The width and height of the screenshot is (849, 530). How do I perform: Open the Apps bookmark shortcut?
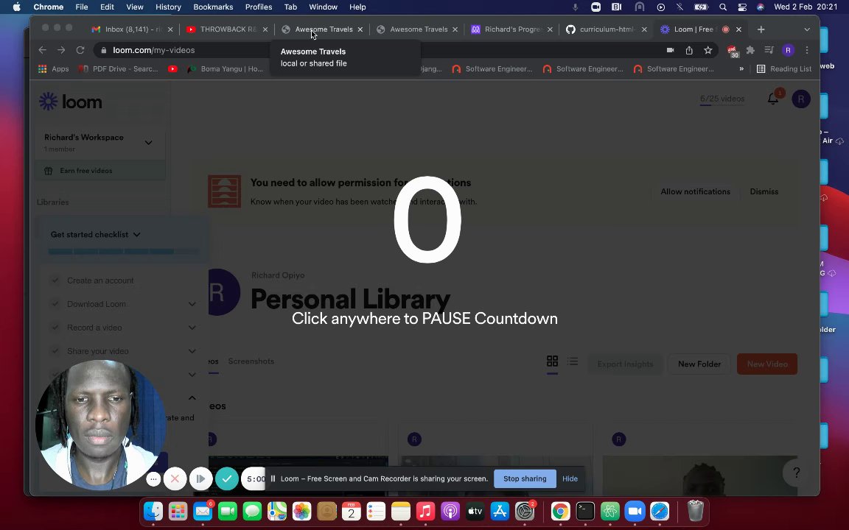click(54, 68)
